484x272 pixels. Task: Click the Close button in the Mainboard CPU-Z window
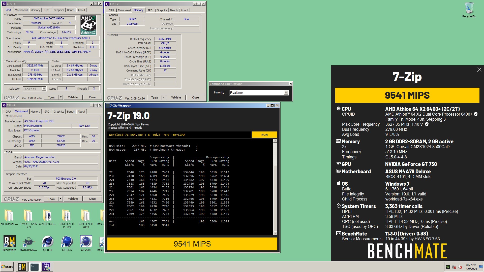pos(92,199)
